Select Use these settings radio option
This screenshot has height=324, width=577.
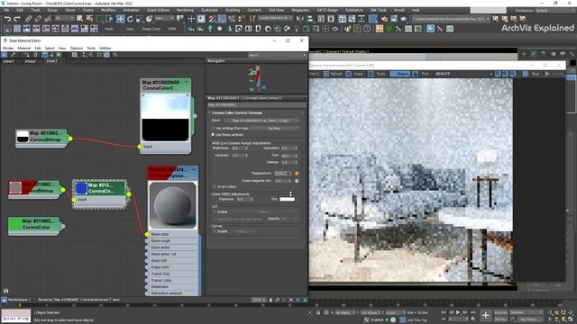(x=213, y=134)
